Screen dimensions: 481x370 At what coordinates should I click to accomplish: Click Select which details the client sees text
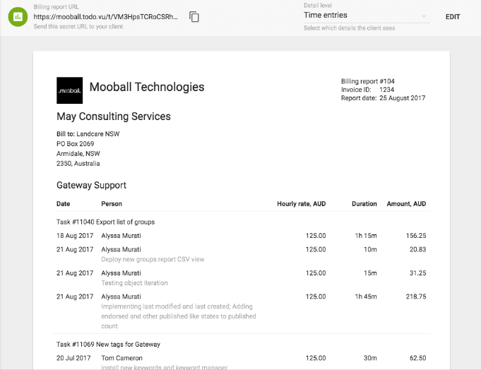pyautogui.click(x=350, y=28)
